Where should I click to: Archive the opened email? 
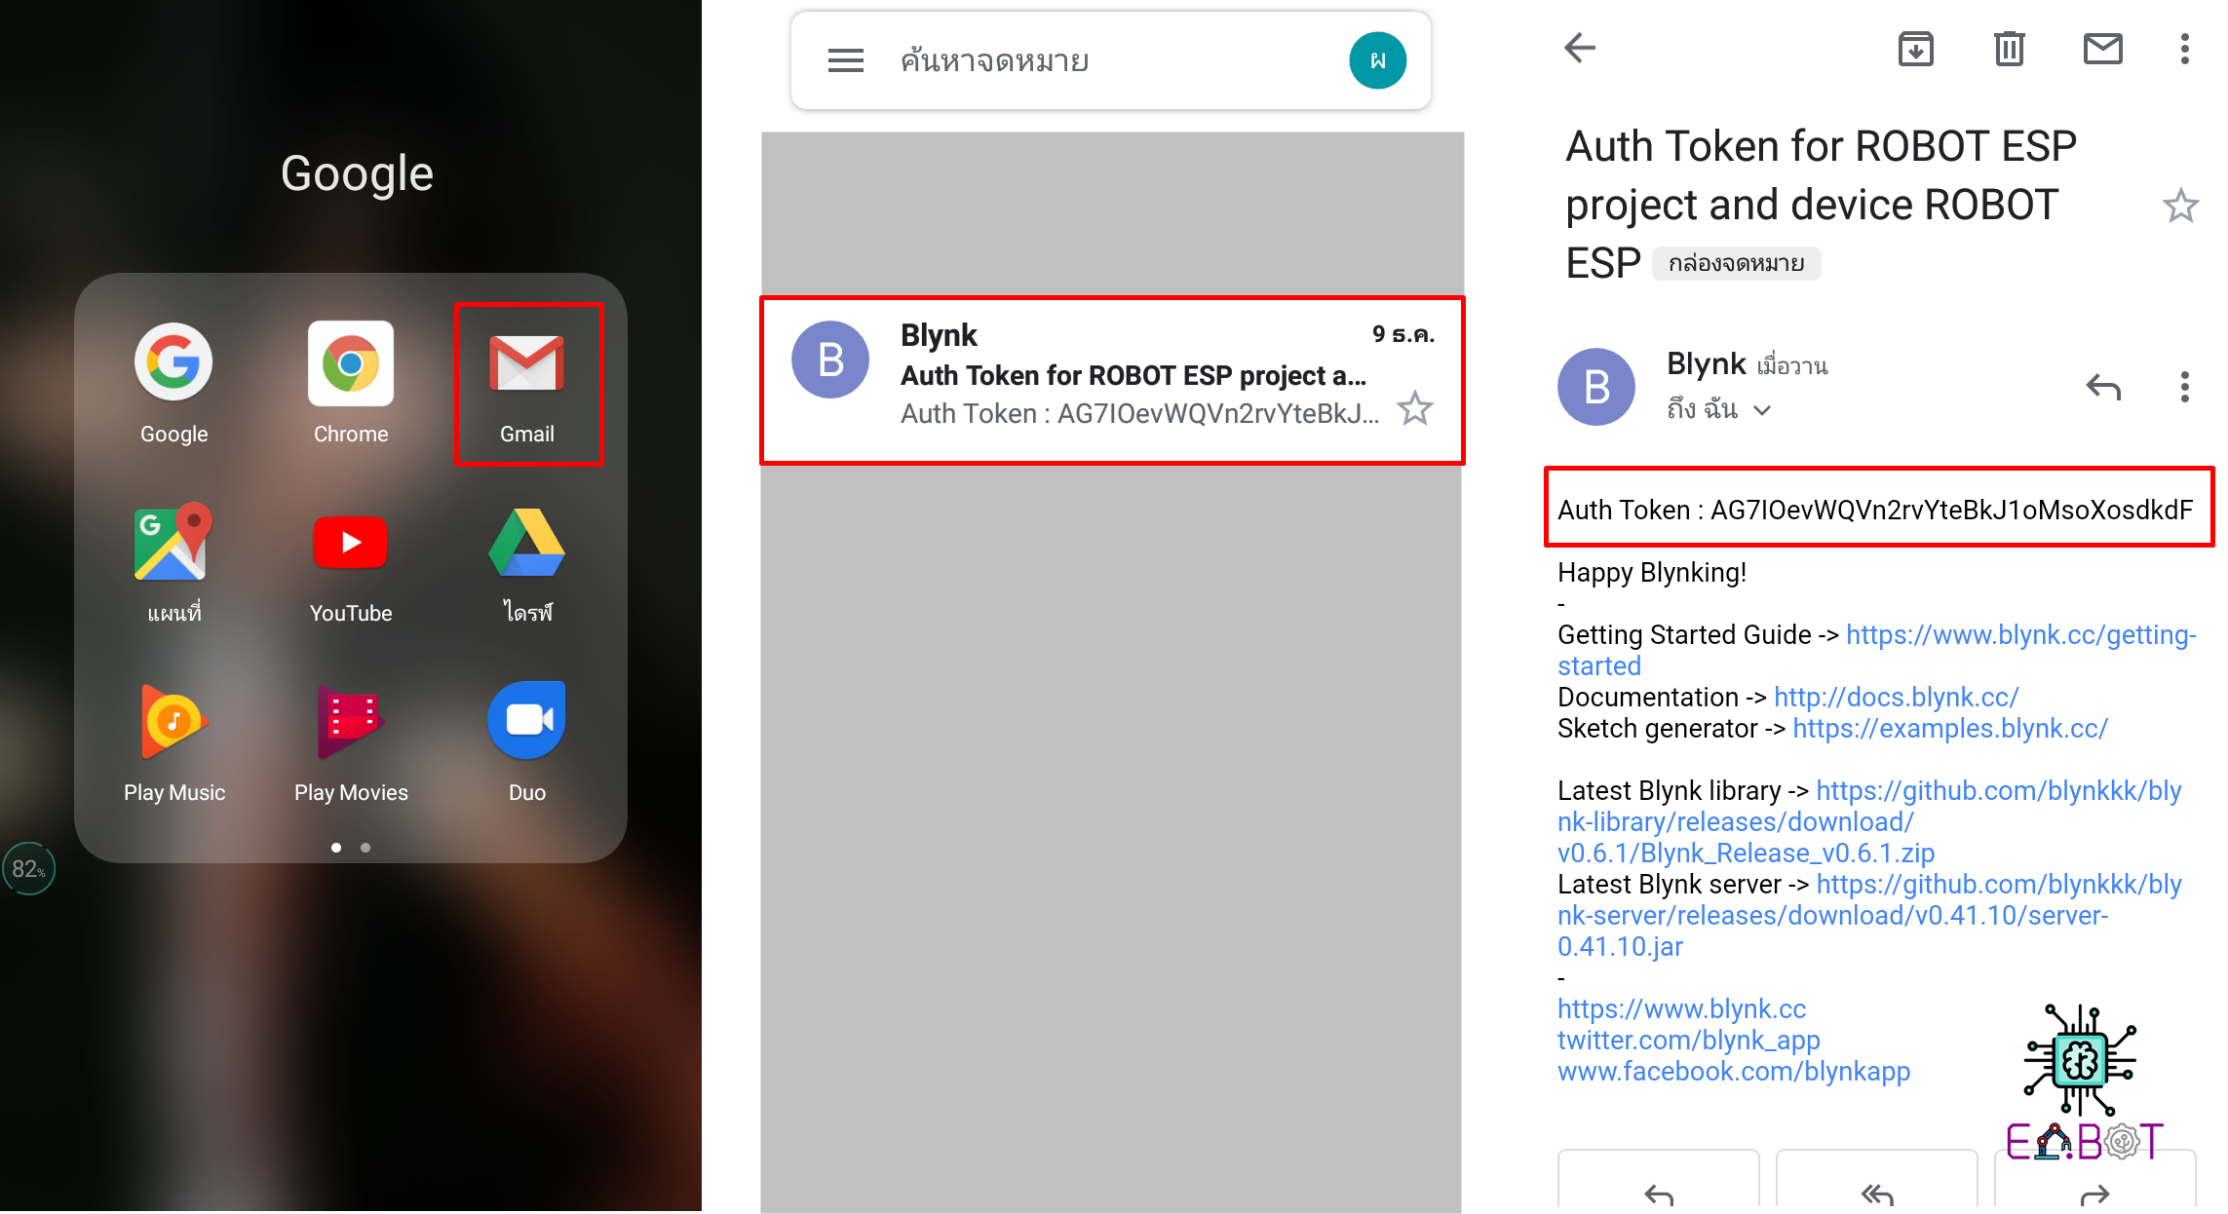(x=1915, y=48)
